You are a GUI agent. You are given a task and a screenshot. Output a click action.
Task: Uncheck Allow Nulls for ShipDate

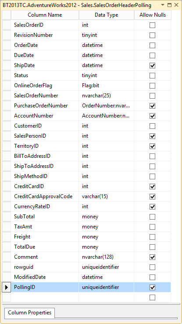click(152, 65)
